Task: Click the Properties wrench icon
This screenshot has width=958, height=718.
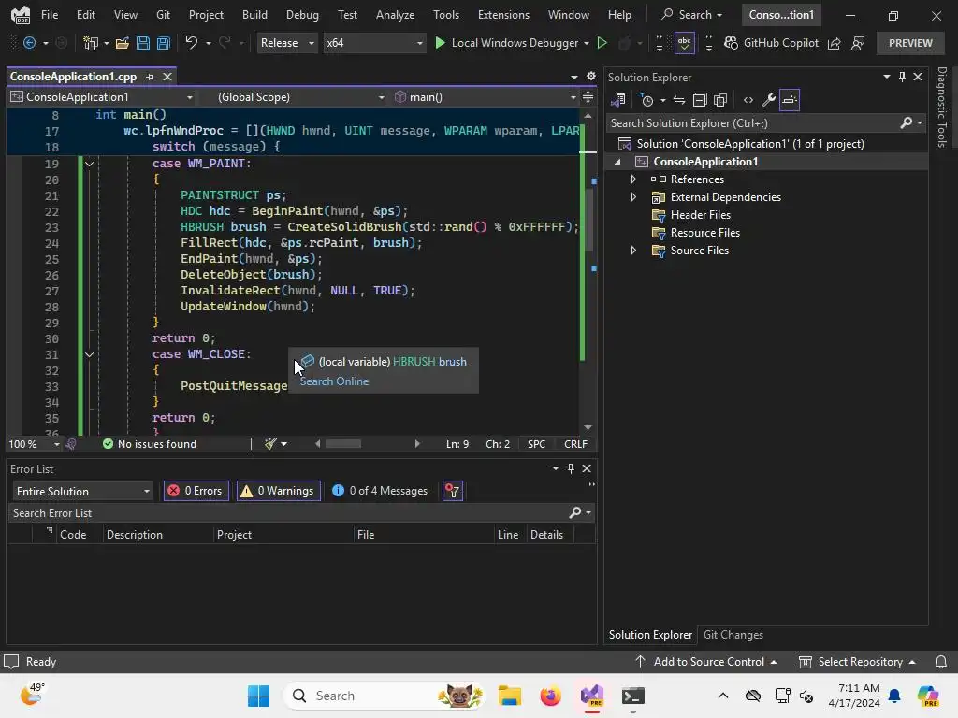Action: click(769, 100)
